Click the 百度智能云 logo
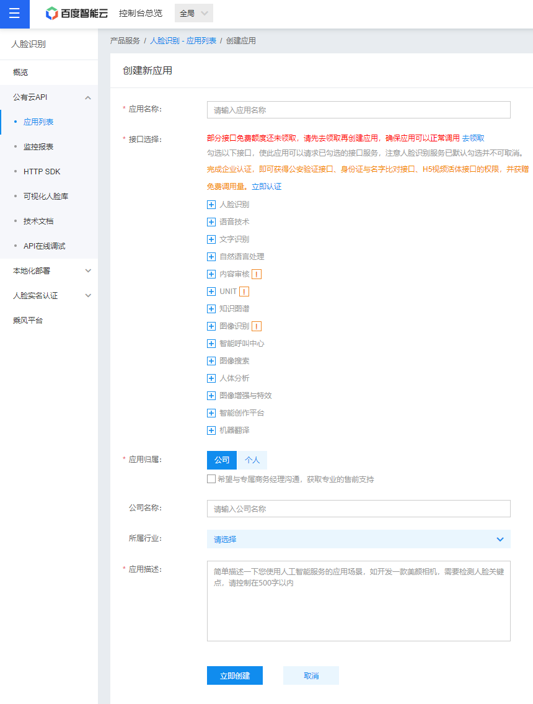 [x=77, y=14]
